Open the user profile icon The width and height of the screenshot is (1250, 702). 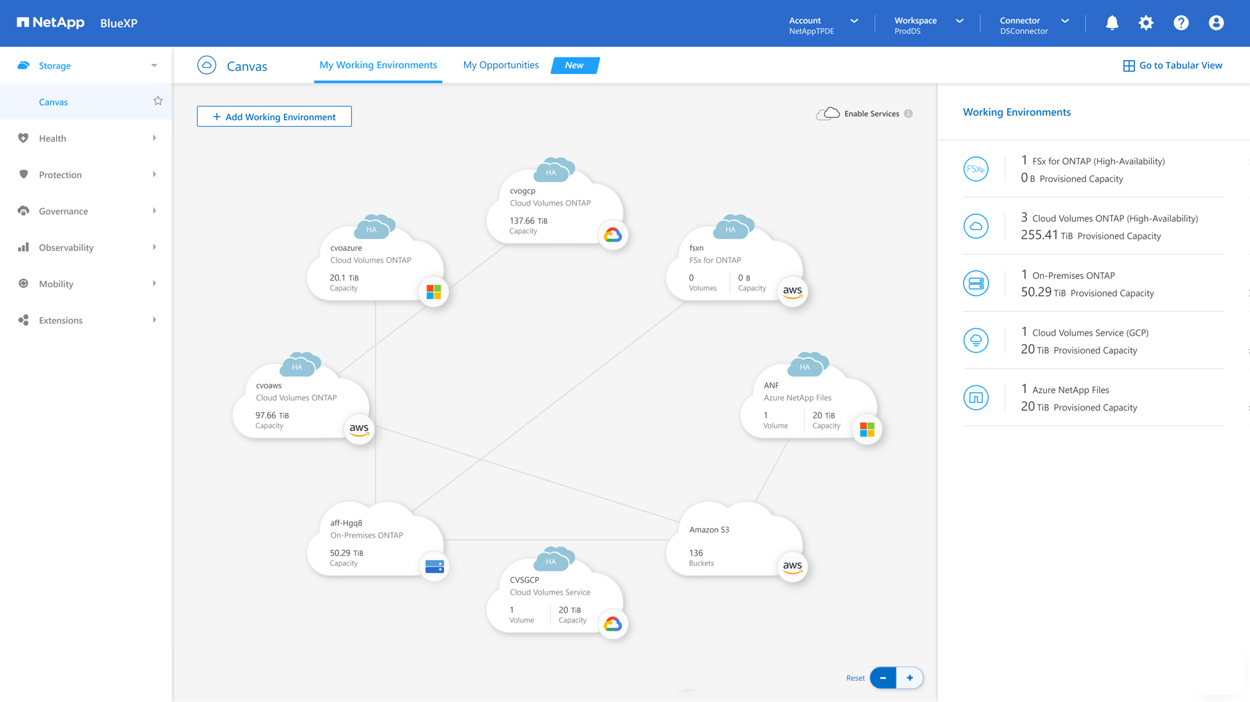[x=1216, y=23]
